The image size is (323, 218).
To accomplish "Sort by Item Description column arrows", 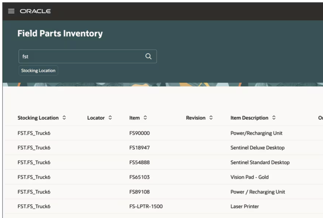I will click(x=274, y=118).
